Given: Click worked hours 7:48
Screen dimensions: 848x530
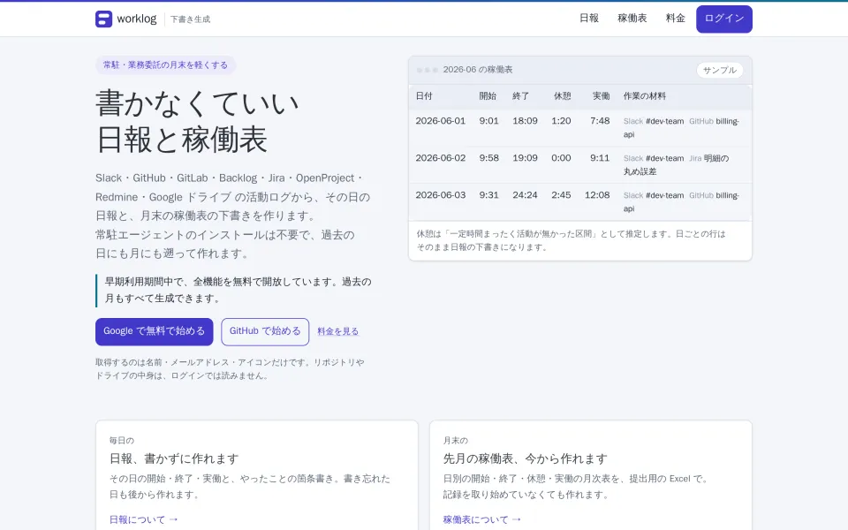Looking at the screenshot, I should click(600, 121).
